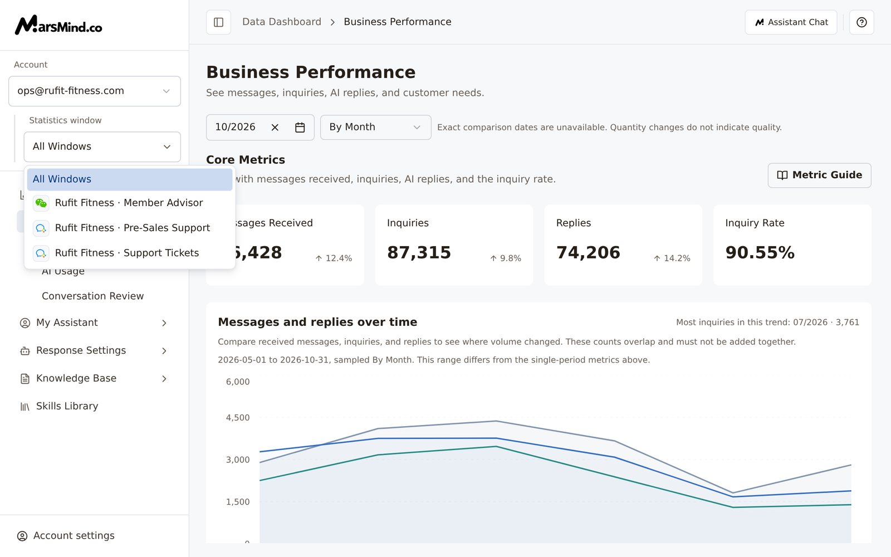Open the By Month granularity dropdown

[x=375, y=128]
